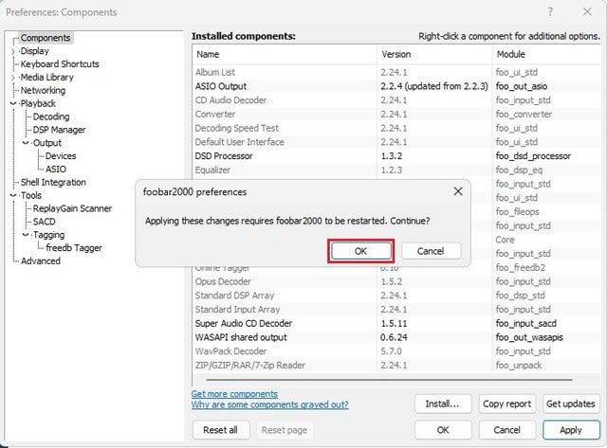Expand the Media Library tree node

click(x=13, y=78)
